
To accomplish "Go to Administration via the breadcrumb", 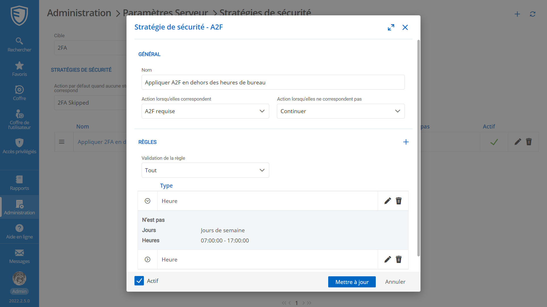I will pyautogui.click(x=79, y=13).
